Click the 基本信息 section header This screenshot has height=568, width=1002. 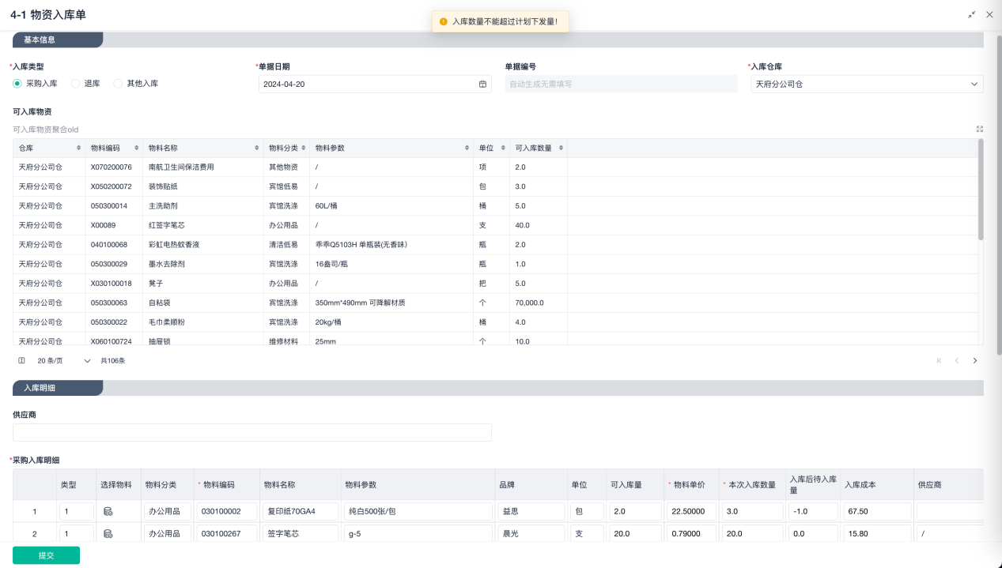57,39
